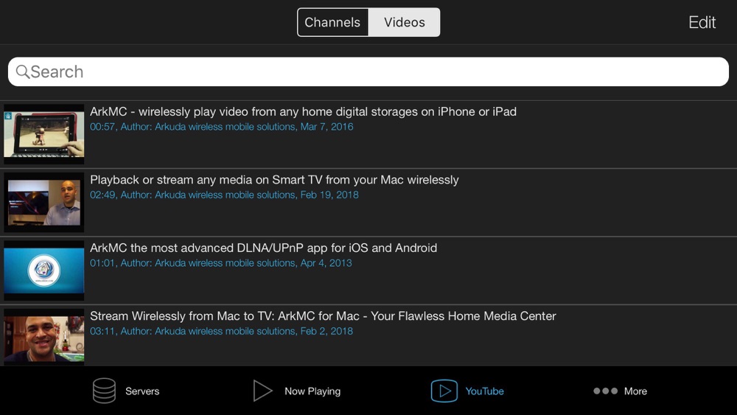Focus the Search input field
The image size is (737, 415).
click(x=368, y=72)
